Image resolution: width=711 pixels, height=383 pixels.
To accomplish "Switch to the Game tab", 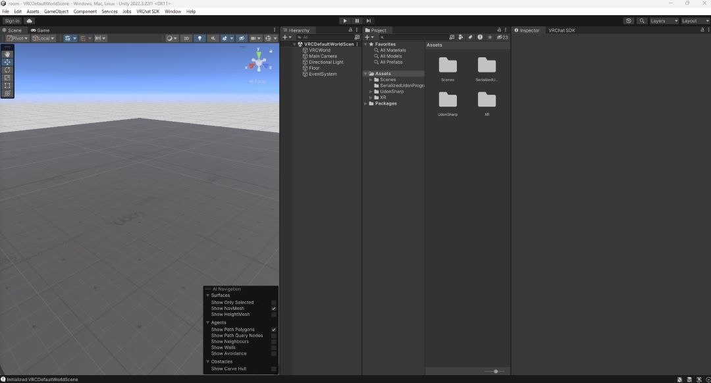I will (40, 30).
